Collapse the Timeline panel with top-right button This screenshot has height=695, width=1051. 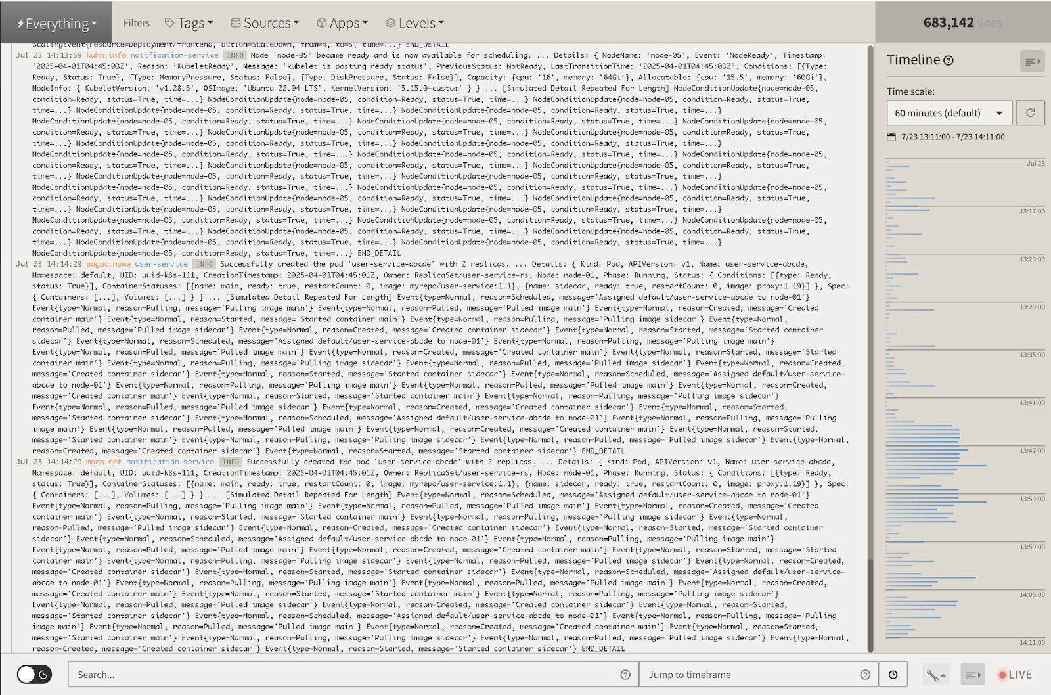[1032, 61]
